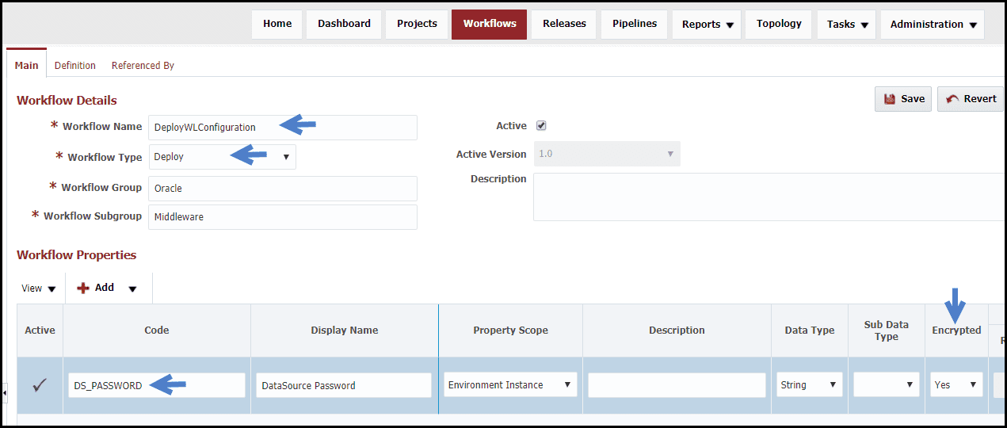
Task: Open the Property Scope Environment Instance dropdown
Action: pos(510,384)
